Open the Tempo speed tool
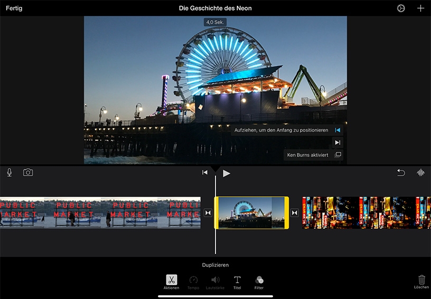 click(193, 283)
